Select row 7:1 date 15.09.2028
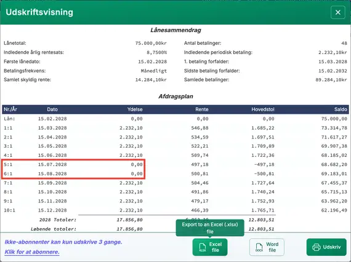This screenshot has width=351, height=262. (x=52, y=183)
